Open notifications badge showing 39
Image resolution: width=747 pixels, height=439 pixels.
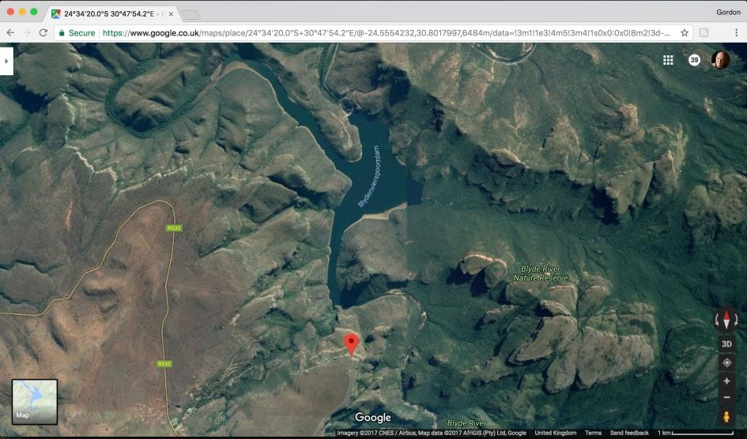pos(694,60)
